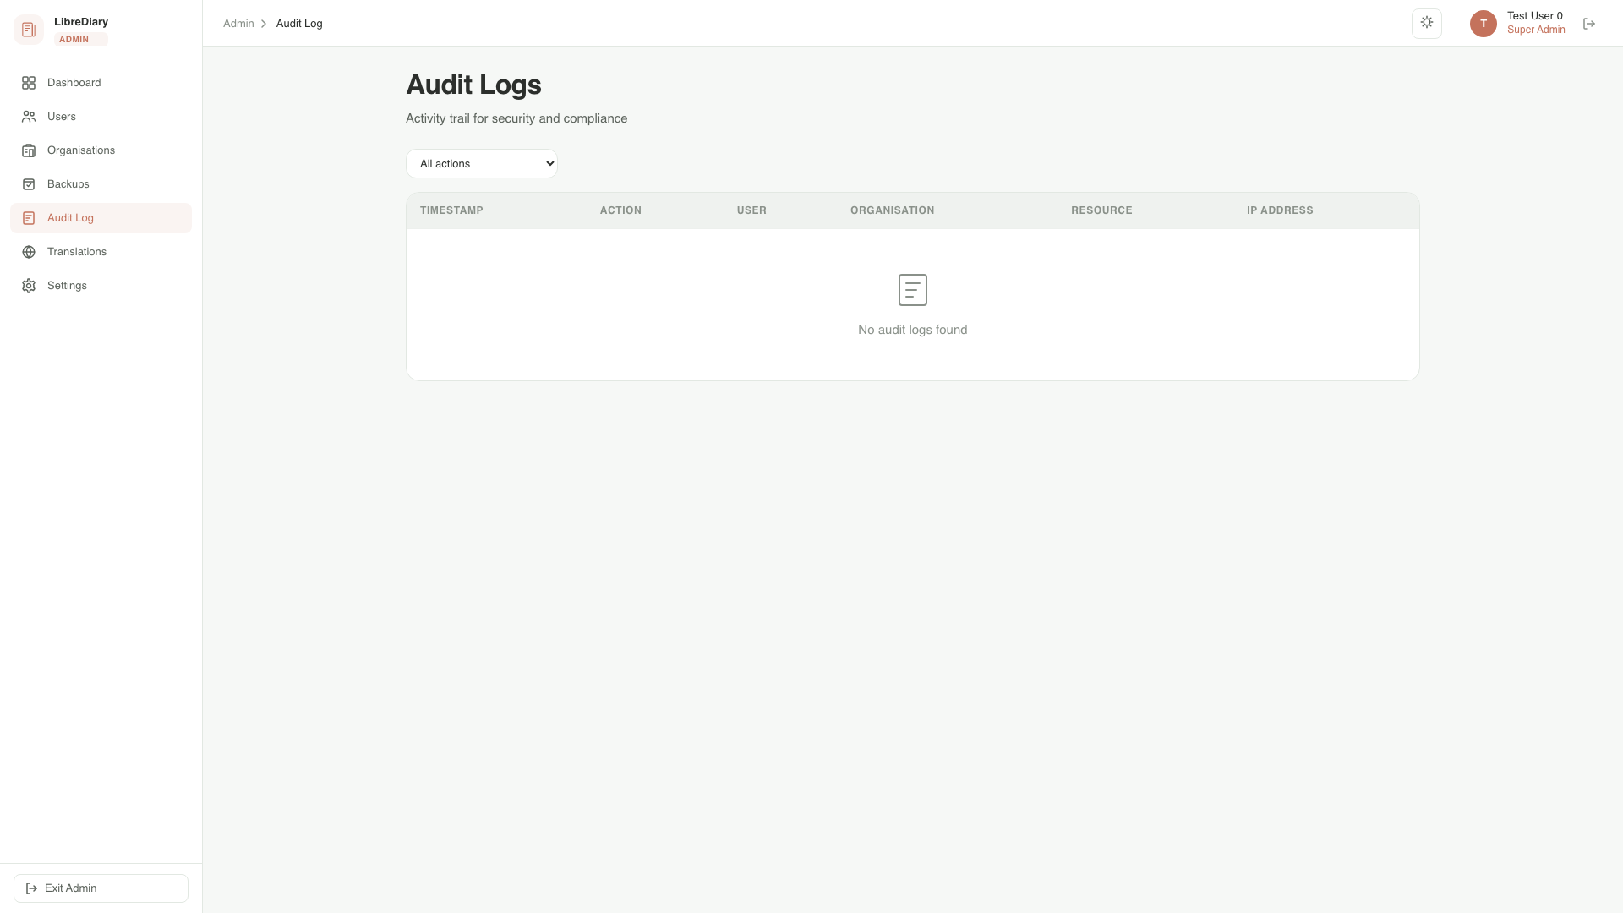Click the Users sidebar icon

pos(30,117)
